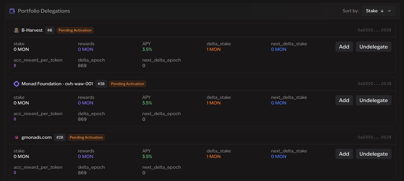The height and width of the screenshot is (181, 404).
Task: Click the delta_epoch 869 value for gmonads.com
Action: click(82, 173)
